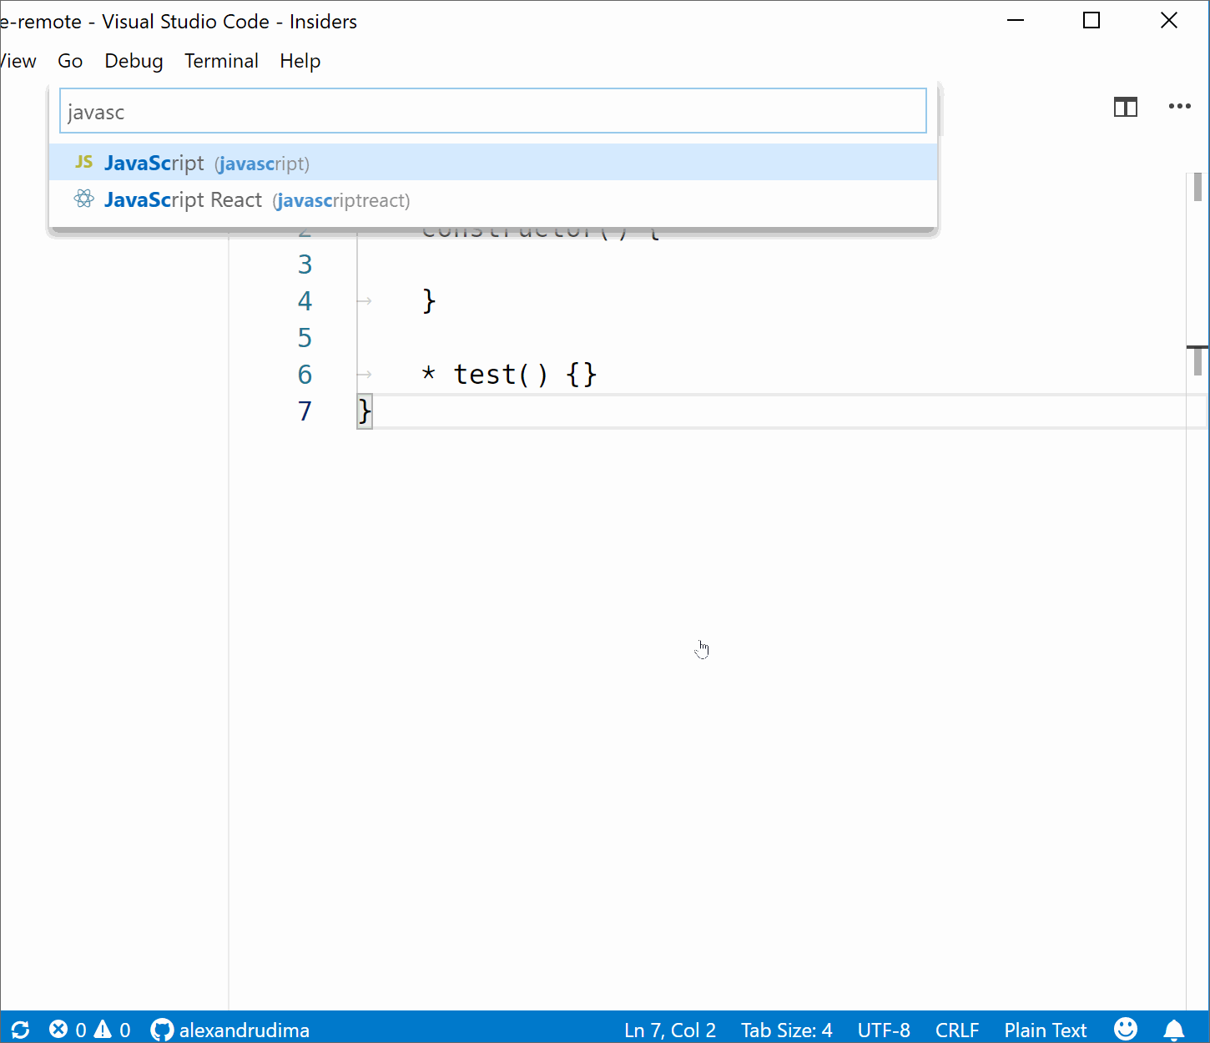Viewport: 1210px width, 1043px height.
Task: Click the language mode search input
Action: click(493, 111)
